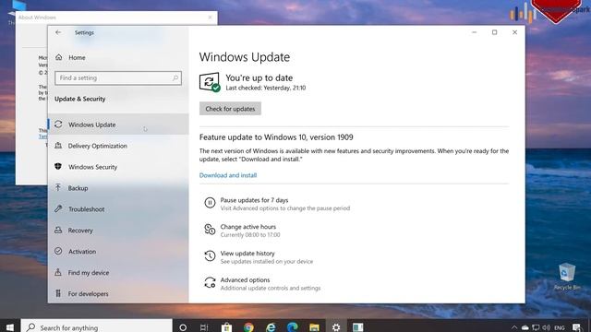
Task: Click the 'Update & Security' section heading
Action: pyautogui.click(x=80, y=99)
